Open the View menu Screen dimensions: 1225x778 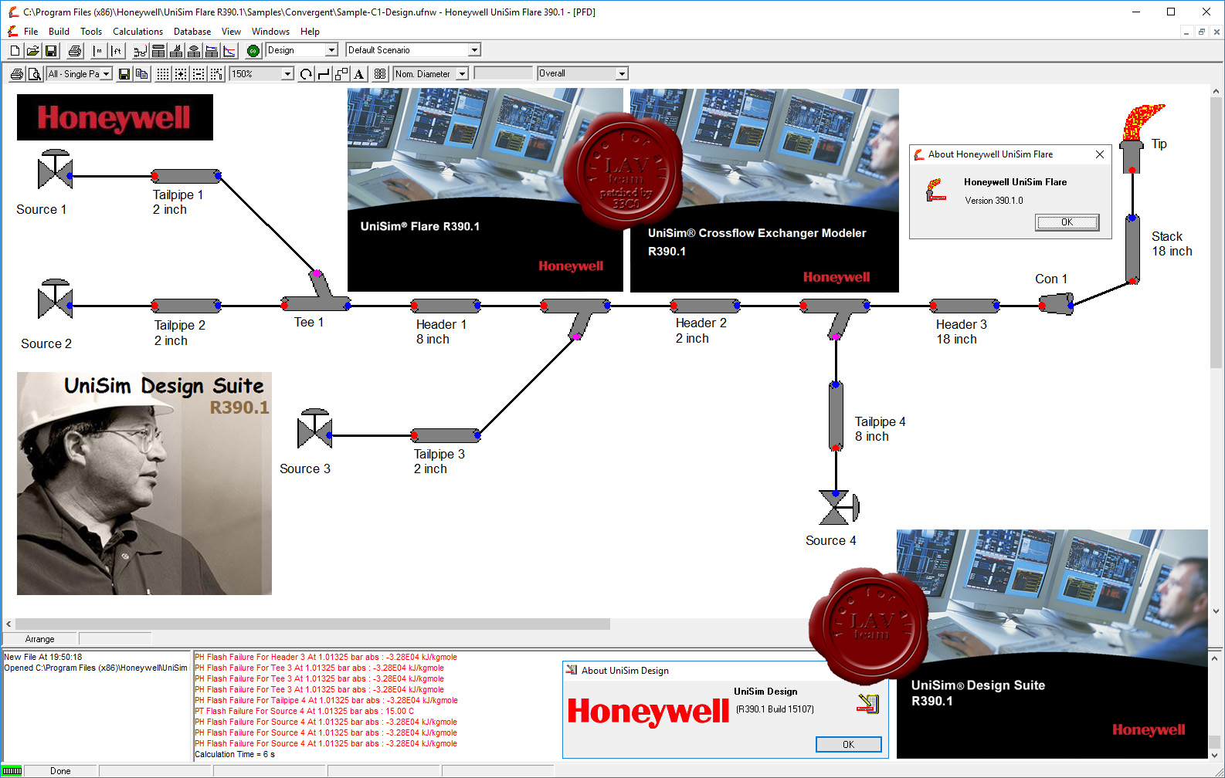[231, 32]
